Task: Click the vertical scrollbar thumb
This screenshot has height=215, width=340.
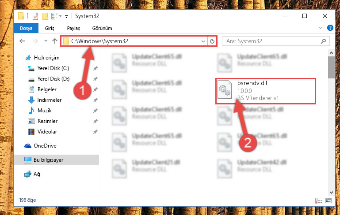Action: (331, 67)
